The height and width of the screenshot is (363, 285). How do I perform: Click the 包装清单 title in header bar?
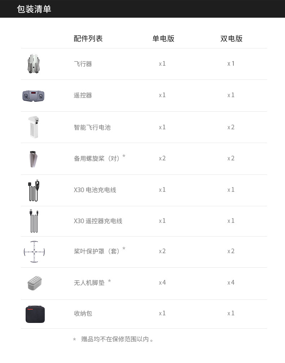[34, 9]
